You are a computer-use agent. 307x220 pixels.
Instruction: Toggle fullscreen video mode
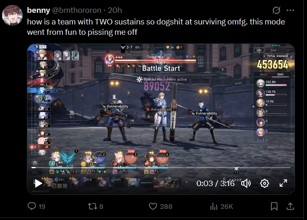pyautogui.click(x=283, y=183)
